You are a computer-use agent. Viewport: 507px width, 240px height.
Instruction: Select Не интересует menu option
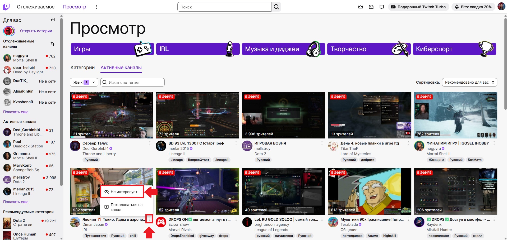click(x=122, y=192)
